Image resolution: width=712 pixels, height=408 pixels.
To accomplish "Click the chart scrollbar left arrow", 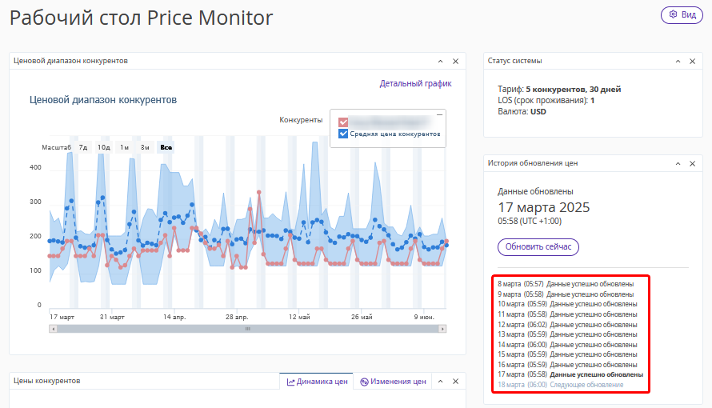I will click(53, 329).
